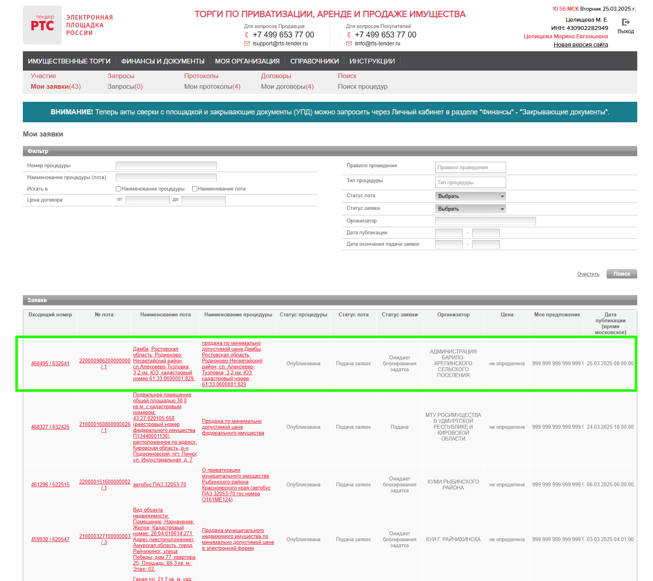The width and height of the screenshot is (653, 581).
Task: Open 'МОЯ ОРГАНИЗАЦИЯ' menu
Action: coord(247,61)
